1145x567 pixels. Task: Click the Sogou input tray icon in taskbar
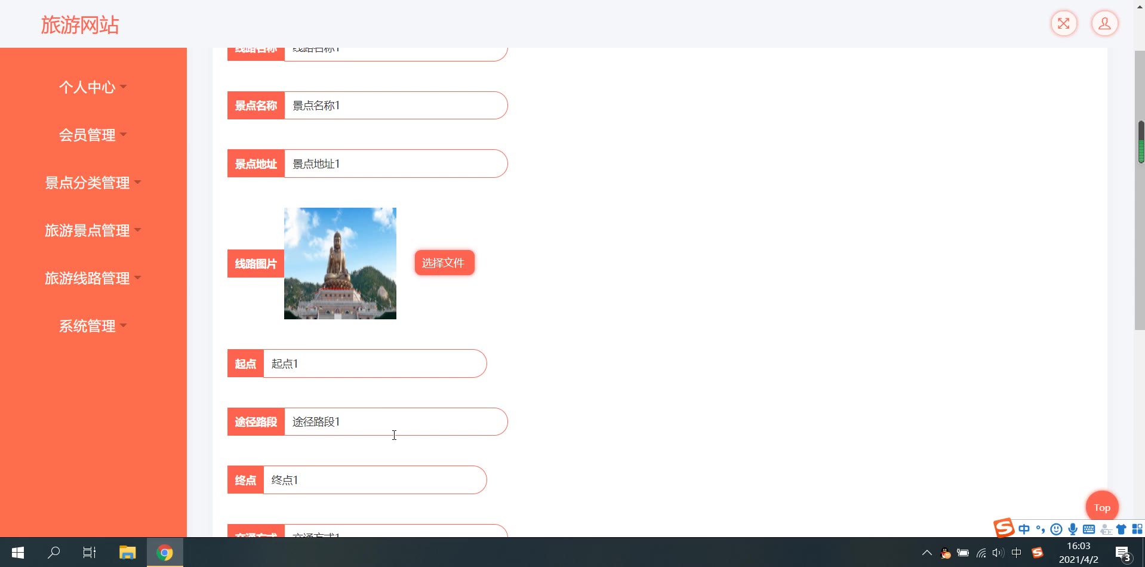tap(1038, 553)
